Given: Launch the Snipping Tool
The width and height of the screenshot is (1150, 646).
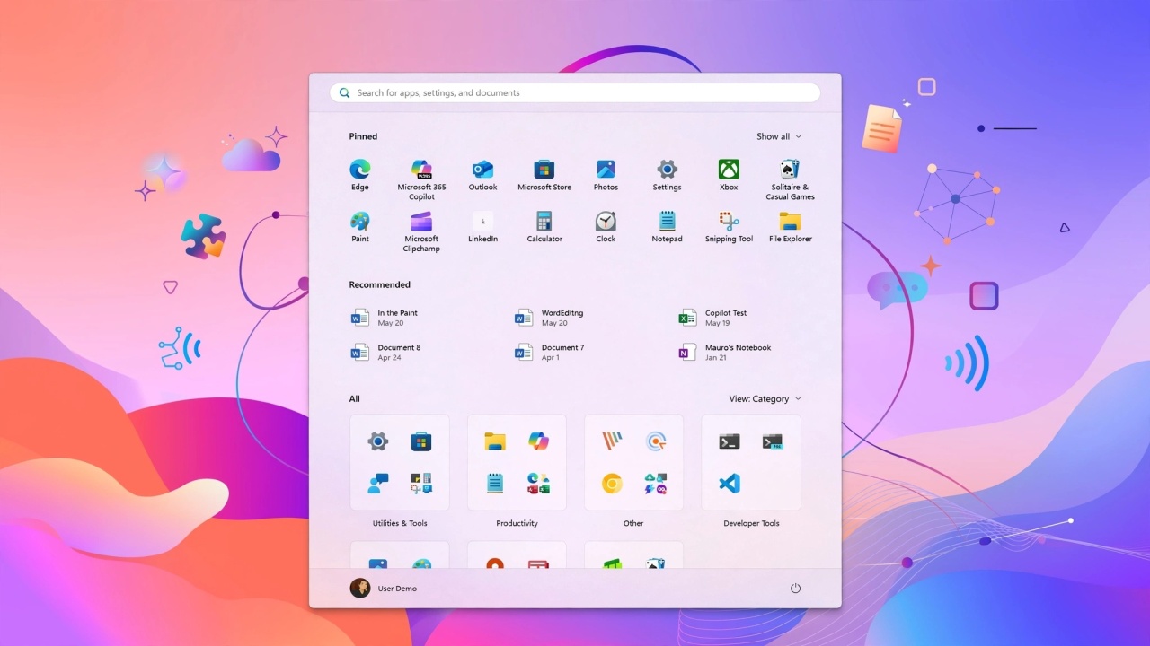Looking at the screenshot, I should [x=729, y=226].
